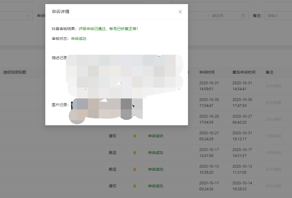The height and width of the screenshot is (198, 292).
Task: Click appeal time 2020-10-30 17:04:47
Action: (x=209, y=103)
